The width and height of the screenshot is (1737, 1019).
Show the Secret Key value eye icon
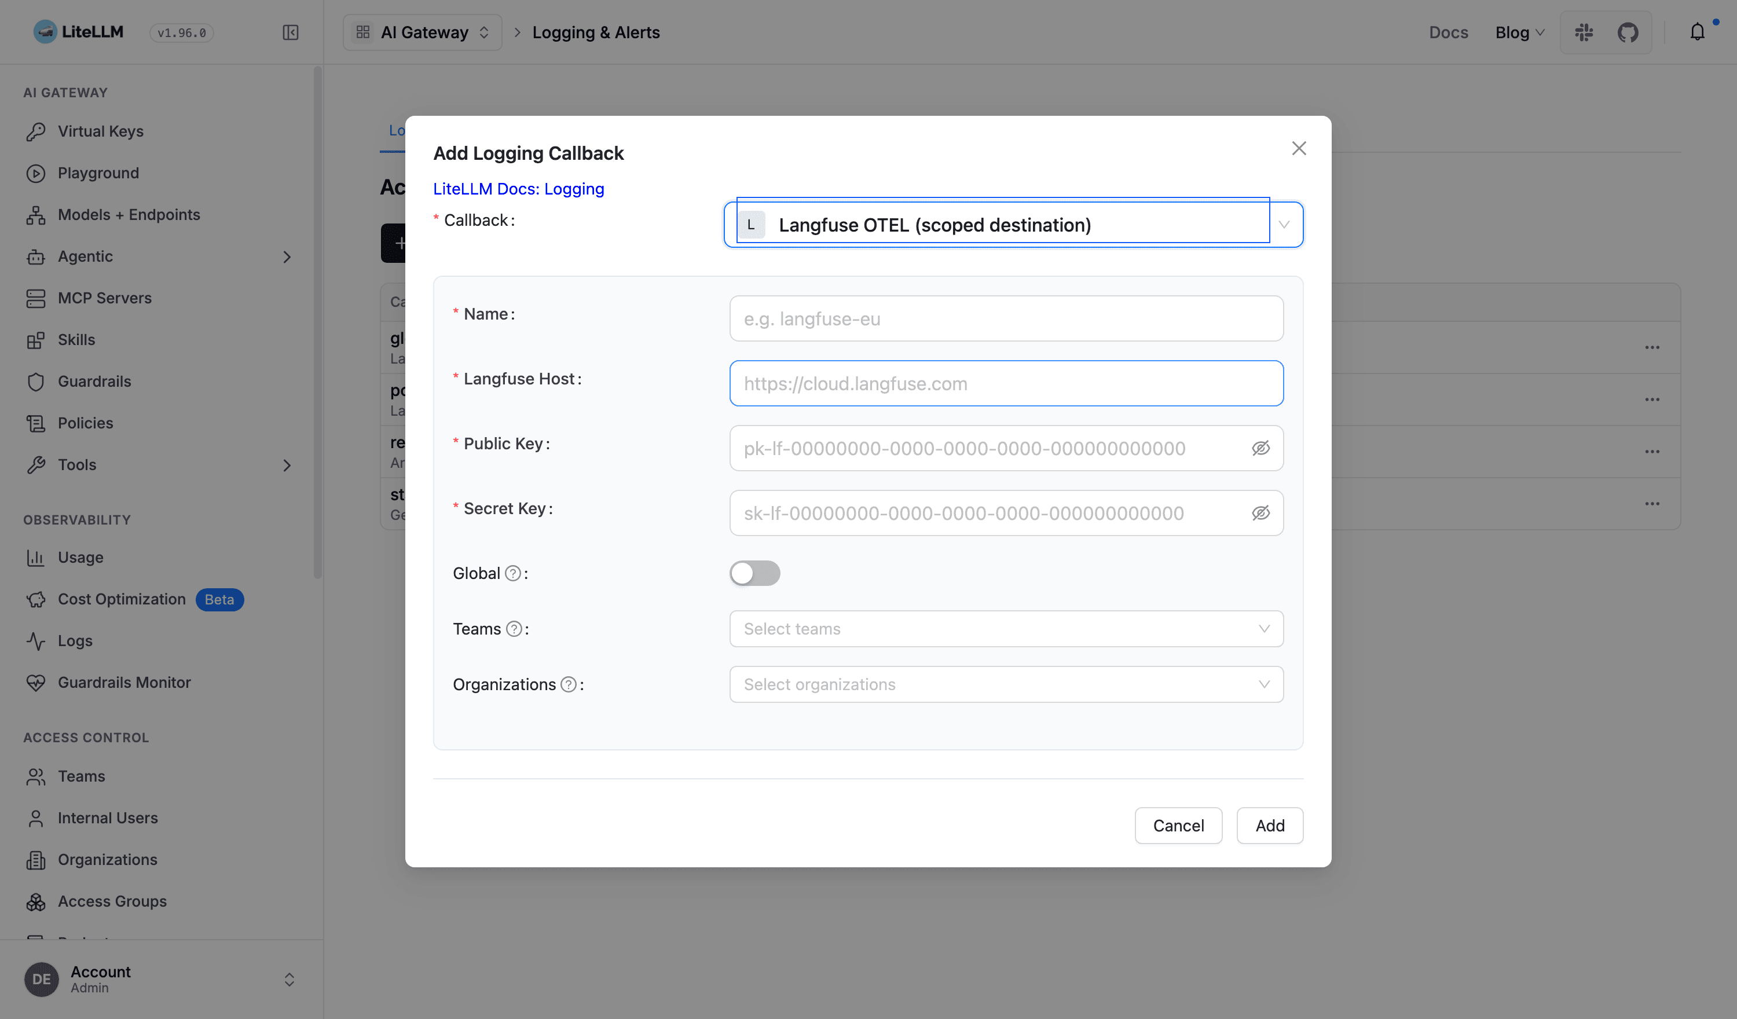1260,513
